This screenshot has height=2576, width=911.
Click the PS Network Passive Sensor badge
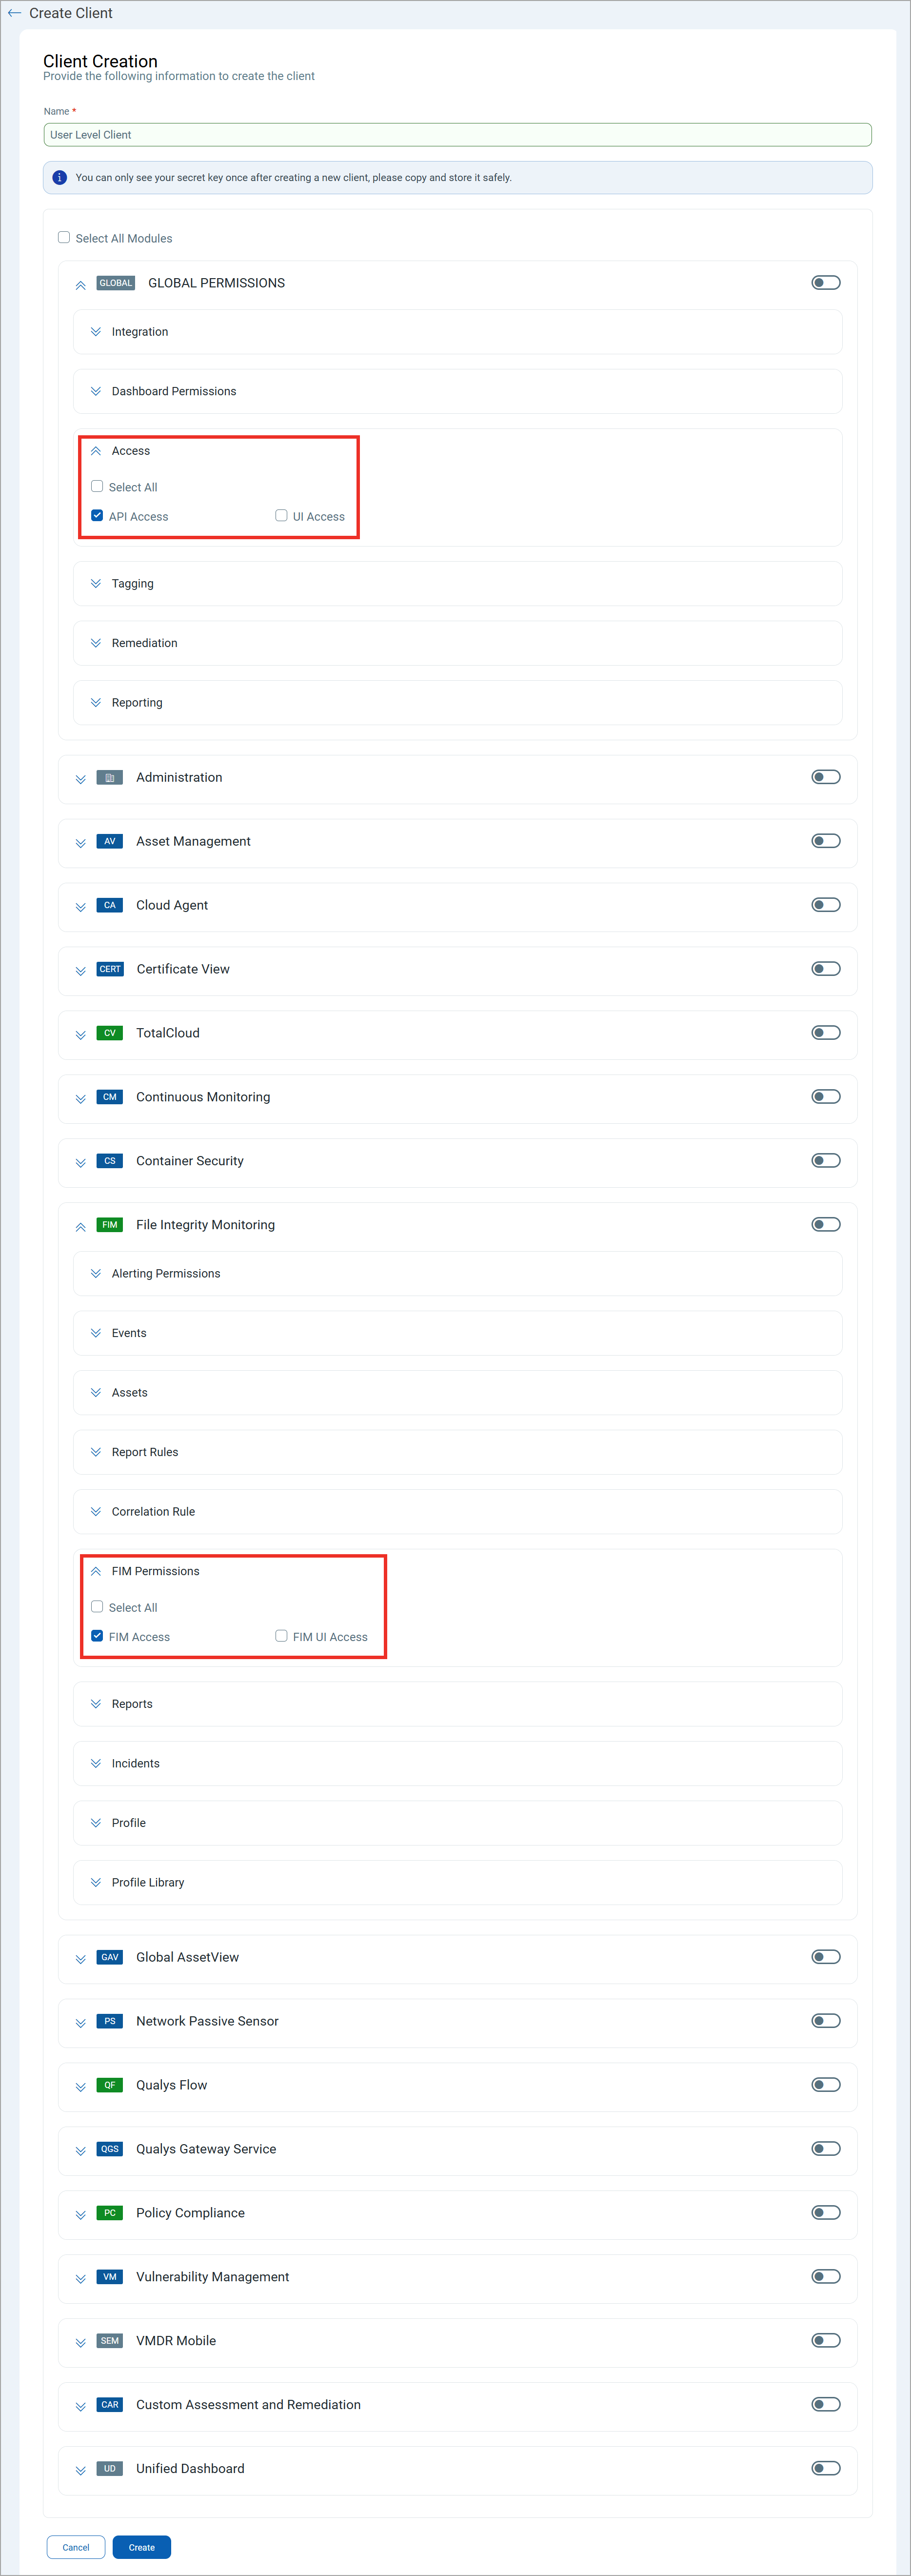110,2021
